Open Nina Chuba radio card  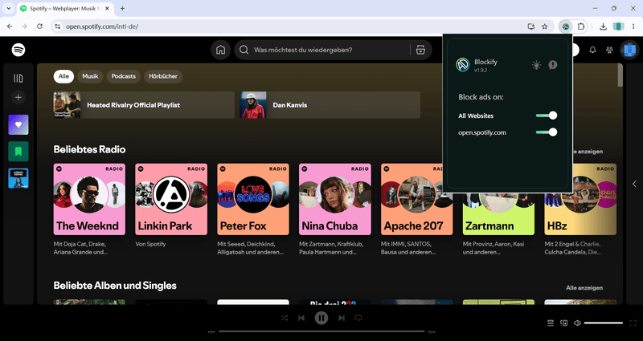[x=335, y=209]
